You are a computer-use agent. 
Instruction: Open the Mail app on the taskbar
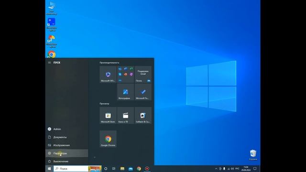tap(131, 169)
